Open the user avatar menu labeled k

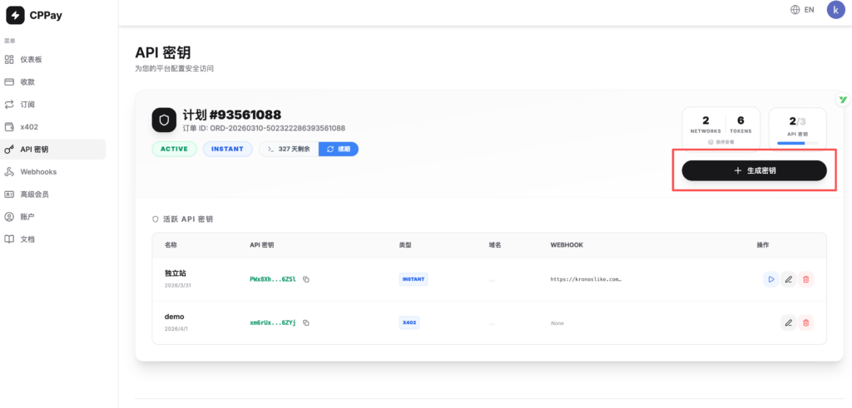pos(835,10)
